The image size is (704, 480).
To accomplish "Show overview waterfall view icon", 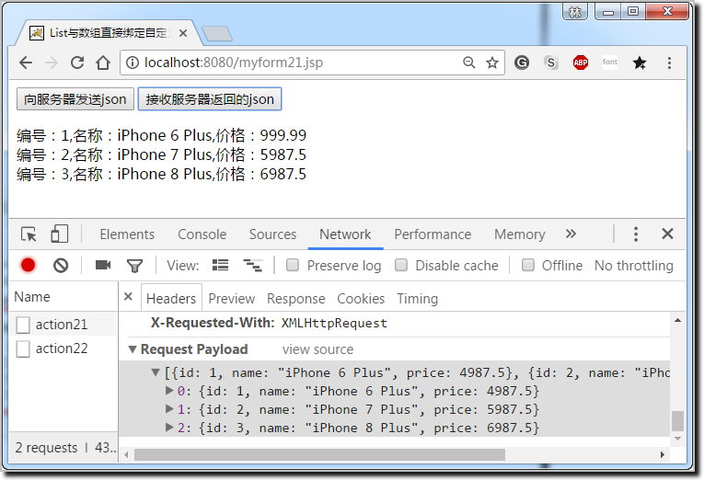I will coord(253,265).
